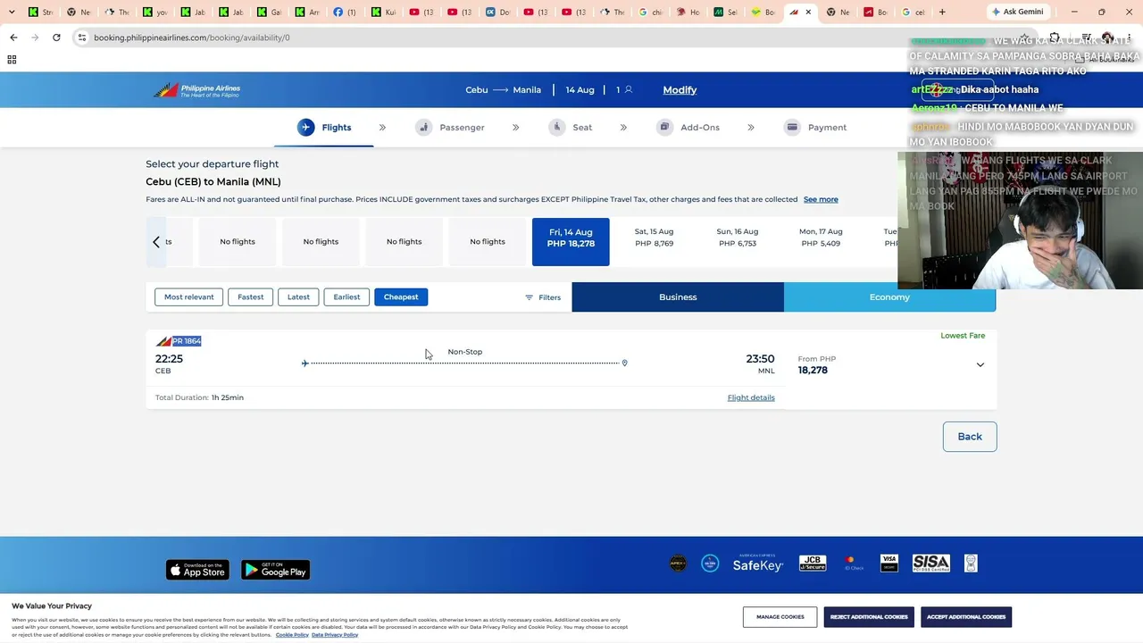Click the Payment step card icon

click(792, 127)
